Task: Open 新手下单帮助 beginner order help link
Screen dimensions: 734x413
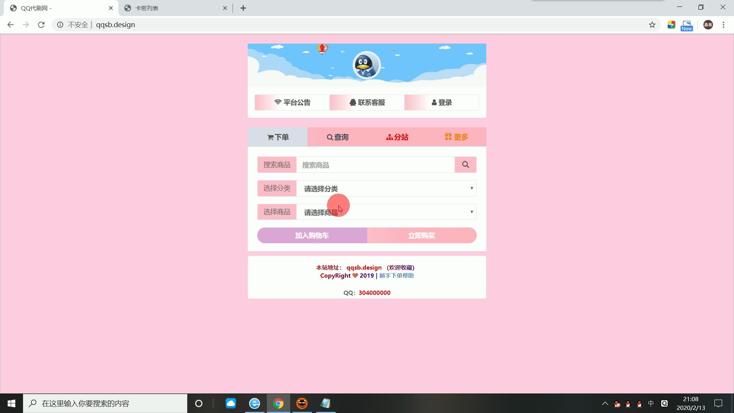Action: pyautogui.click(x=397, y=275)
